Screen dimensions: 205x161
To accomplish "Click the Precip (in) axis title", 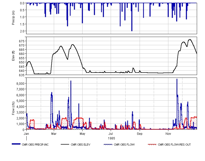I will 13,18.
